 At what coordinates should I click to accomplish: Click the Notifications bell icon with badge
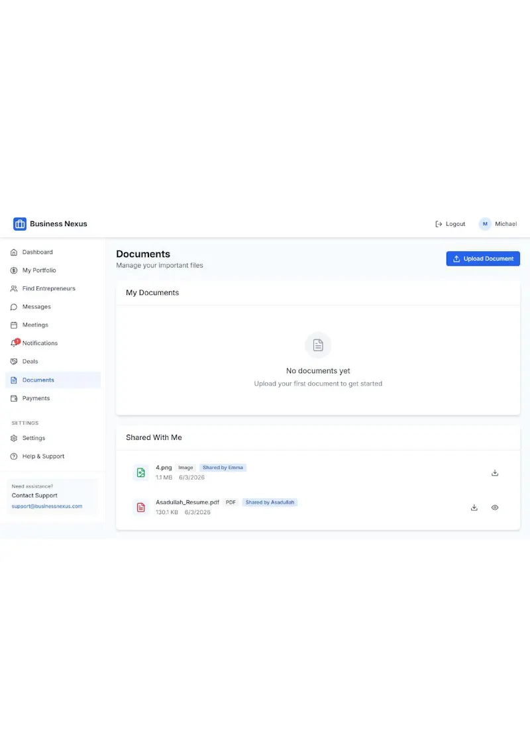[15, 343]
